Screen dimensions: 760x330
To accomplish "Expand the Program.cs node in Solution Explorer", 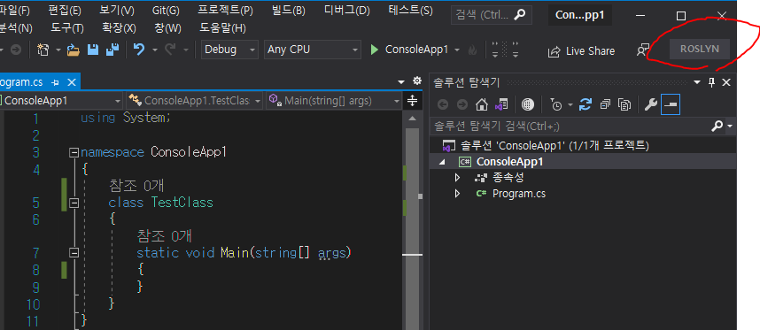I will (457, 194).
